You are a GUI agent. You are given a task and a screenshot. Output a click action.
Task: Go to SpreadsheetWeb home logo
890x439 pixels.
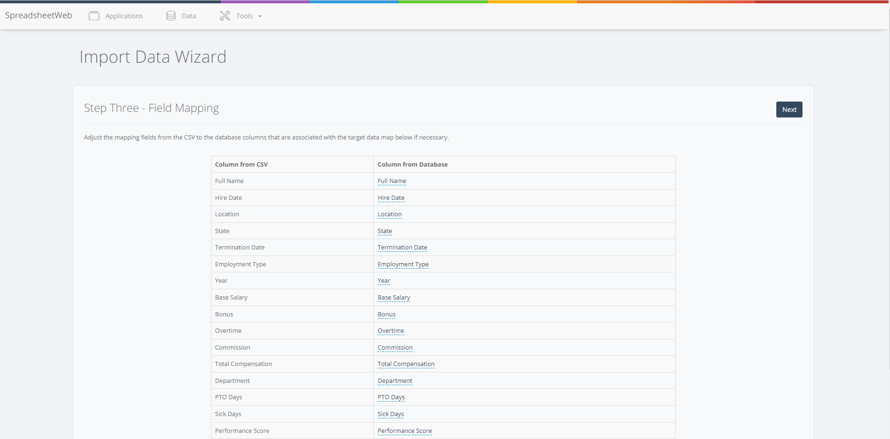pos(38,15)
